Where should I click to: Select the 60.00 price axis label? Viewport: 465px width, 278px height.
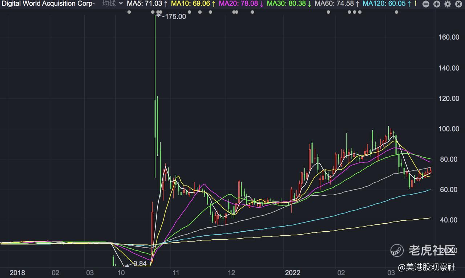pyautogui.click(x=448, y=190)
